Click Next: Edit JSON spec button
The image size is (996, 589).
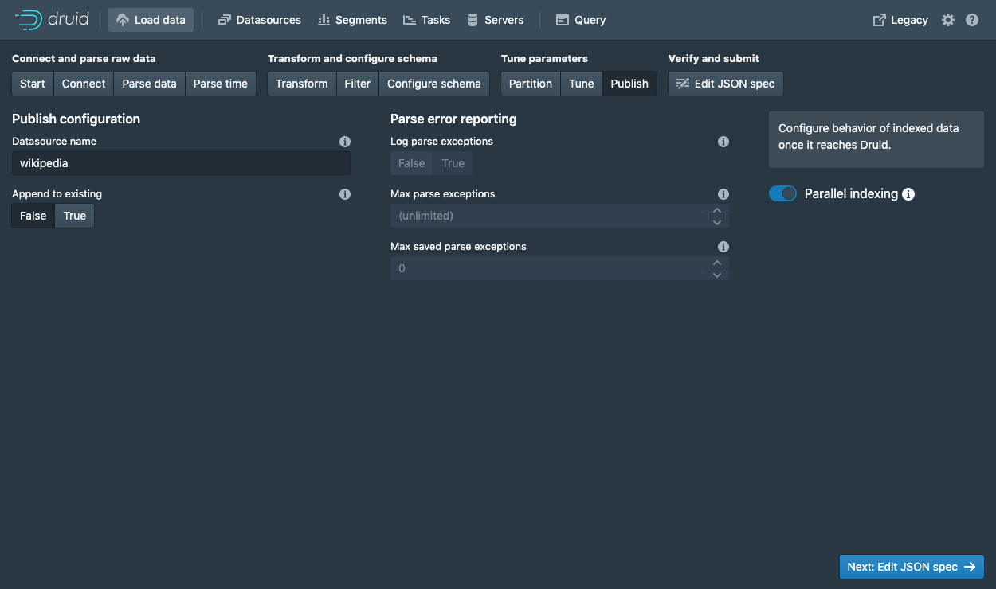(x=912, y=567)
